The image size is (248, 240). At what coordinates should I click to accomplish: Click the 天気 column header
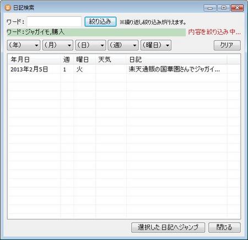click(111, 60)
